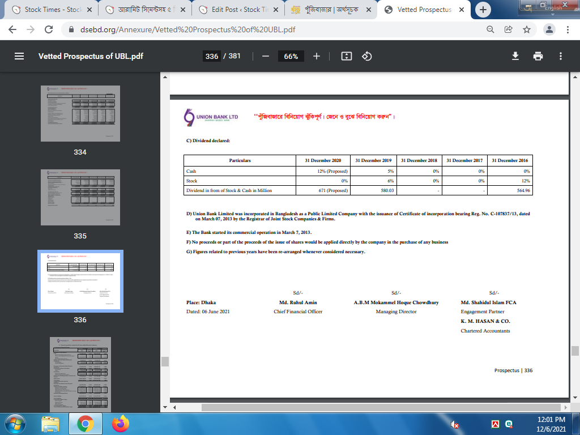Open File Explorer from taskbar
Image resolution: width=580 pixels, height=435 pixels.
click(x=50, y=424)
